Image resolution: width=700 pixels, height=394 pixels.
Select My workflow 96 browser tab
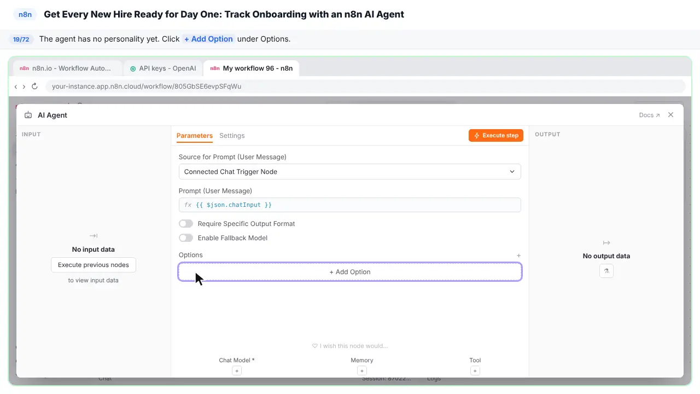tap(252, 68)
